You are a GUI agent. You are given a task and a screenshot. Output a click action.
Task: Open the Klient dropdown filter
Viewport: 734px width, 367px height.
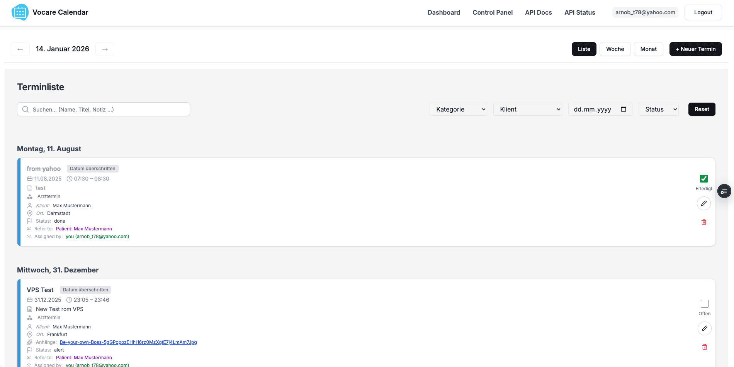(527, 109)
